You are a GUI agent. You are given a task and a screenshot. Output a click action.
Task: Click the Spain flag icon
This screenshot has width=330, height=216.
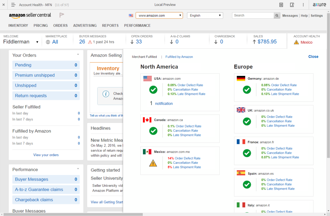[x=241, y=173]
